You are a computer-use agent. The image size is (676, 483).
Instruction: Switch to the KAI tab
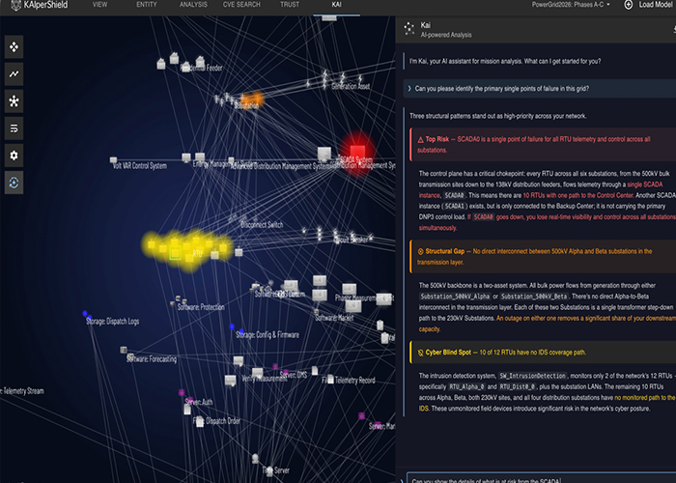point(337,5)
